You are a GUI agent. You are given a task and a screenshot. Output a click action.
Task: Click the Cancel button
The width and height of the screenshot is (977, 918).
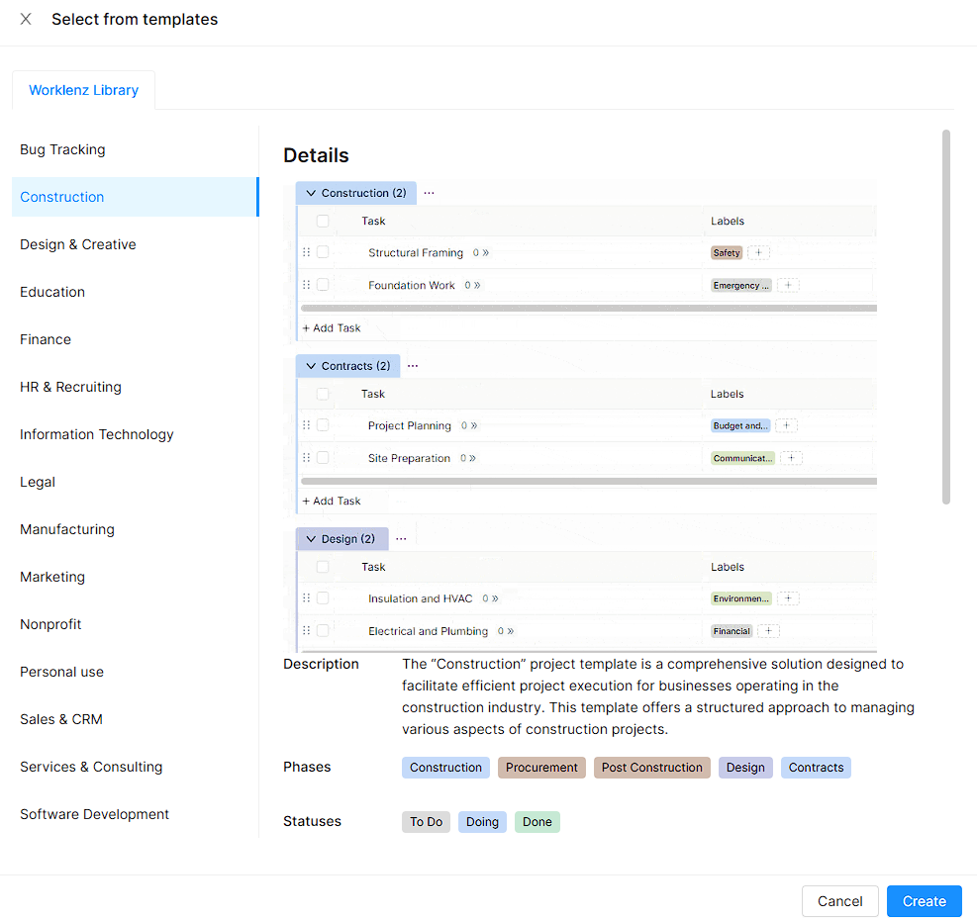click(x=839, y=901)
